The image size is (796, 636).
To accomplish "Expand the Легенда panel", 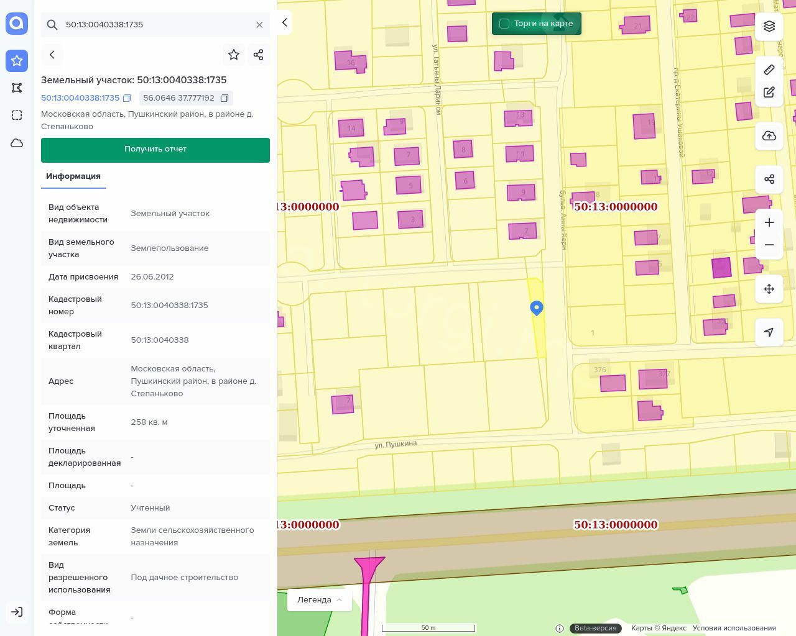I will 320,599.
